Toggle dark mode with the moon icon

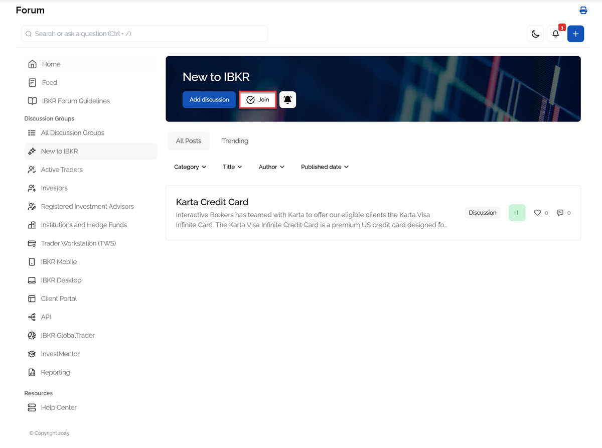click(535, 34)
